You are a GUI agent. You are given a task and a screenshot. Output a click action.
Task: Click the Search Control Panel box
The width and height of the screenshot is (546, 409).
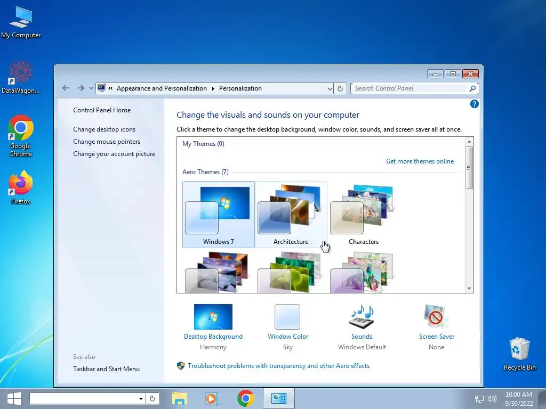coord(409,88)
